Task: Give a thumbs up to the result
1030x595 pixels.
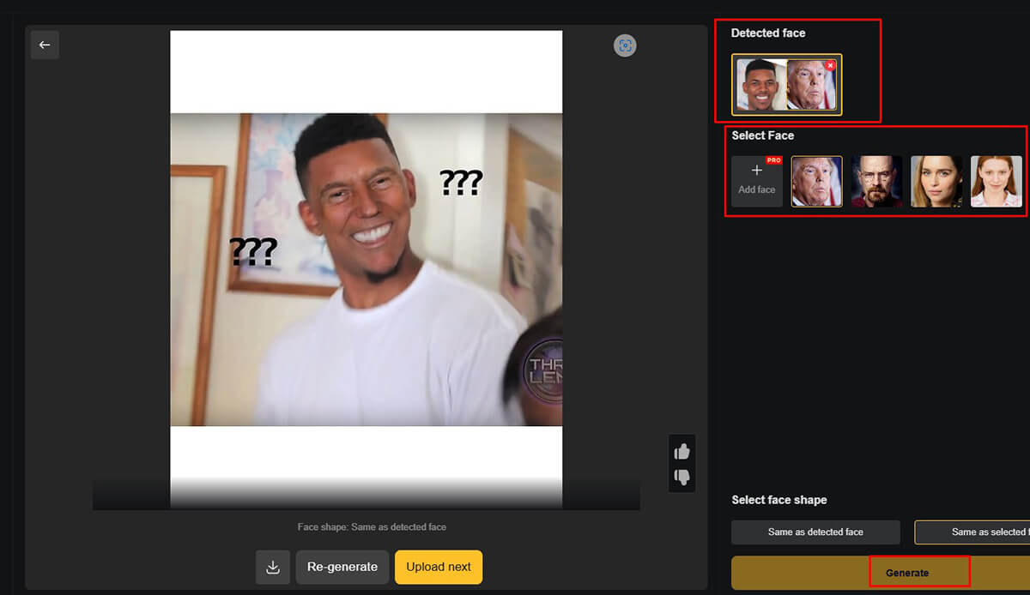Action: pyautogui.click(x=682, y=449)
